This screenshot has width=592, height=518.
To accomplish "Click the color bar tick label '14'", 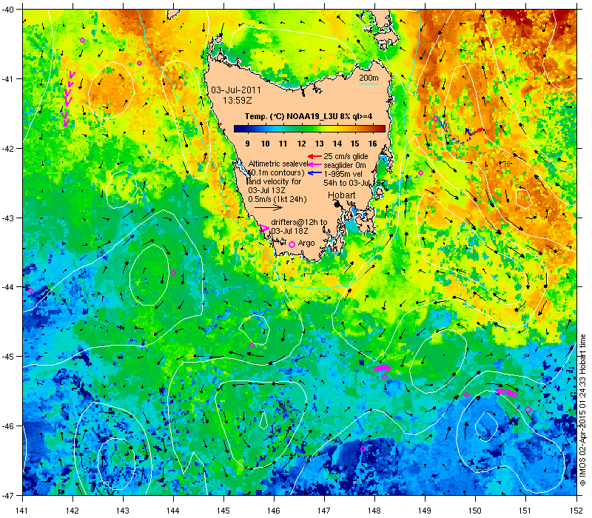I will [337, 144].
